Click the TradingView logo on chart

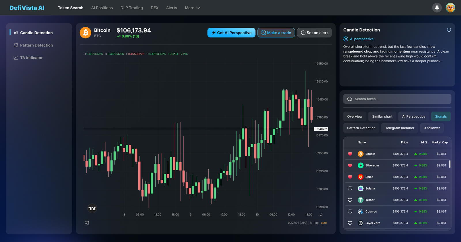[92, 208]
